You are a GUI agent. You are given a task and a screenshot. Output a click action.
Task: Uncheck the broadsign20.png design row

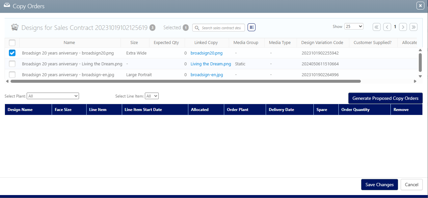click(12, 53)
